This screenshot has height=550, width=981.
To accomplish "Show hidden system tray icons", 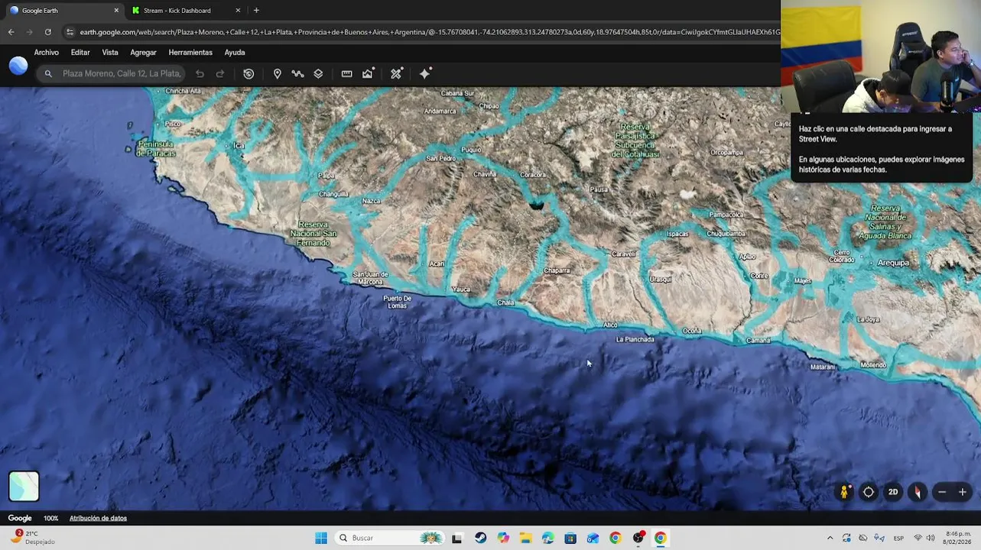I will [830, 538].
